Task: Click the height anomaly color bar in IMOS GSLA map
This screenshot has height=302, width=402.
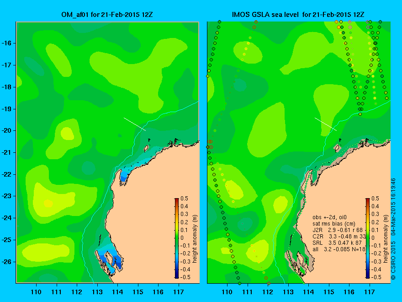Action: (x=368, y=238)
